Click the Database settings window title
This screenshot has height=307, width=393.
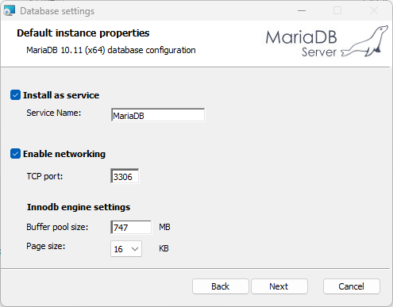pyautogui.click(x=57, y=11)
